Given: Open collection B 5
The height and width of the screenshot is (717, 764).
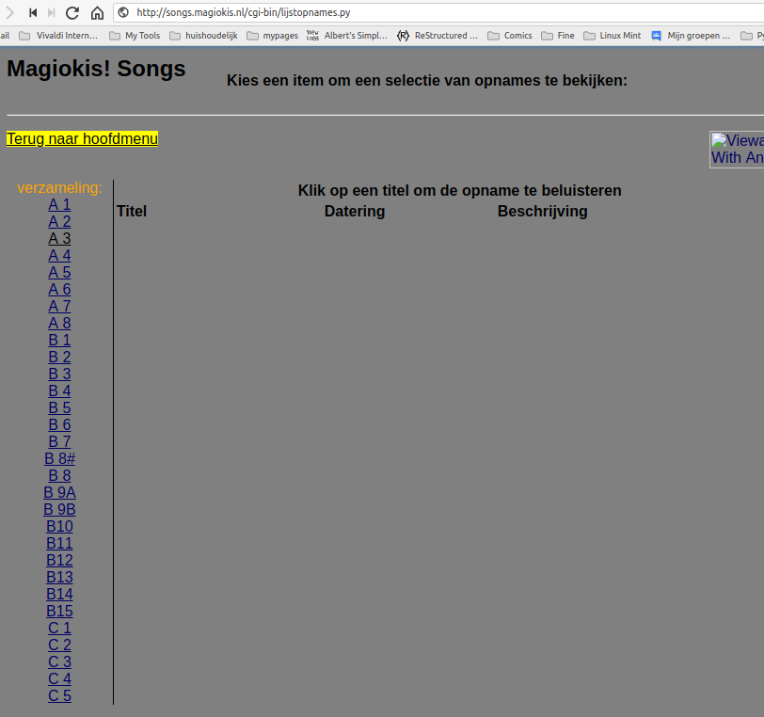Looking at the screenshot, I should pos(59,408).
